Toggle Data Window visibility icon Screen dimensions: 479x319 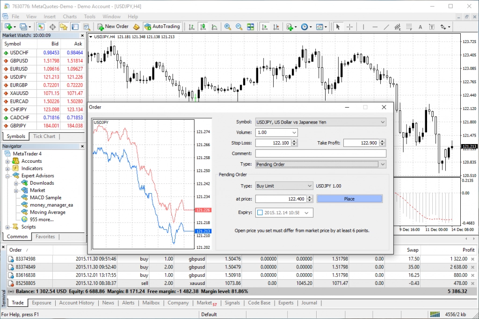52,27
